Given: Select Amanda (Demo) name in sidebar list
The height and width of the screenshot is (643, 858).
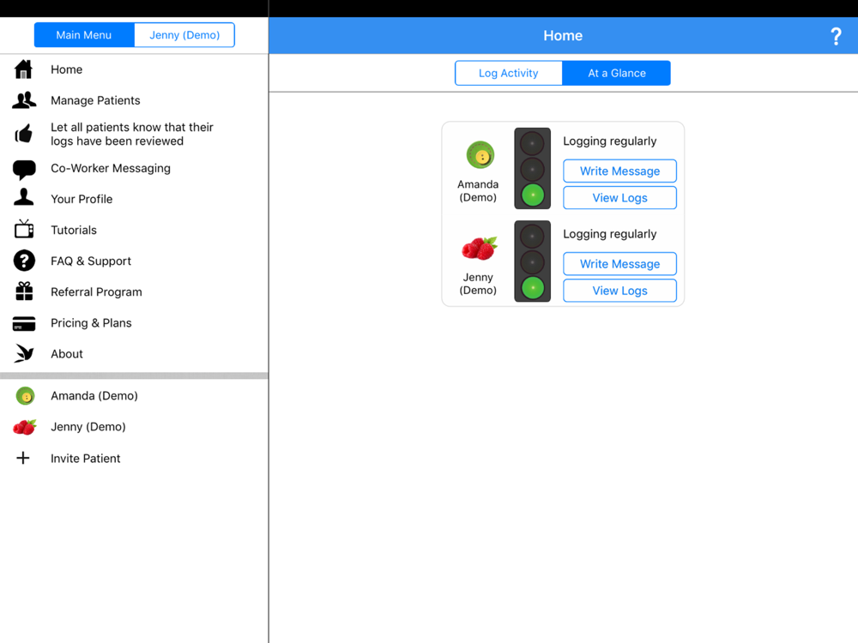Looking at the screenshot, I should (x=94, y=396).
